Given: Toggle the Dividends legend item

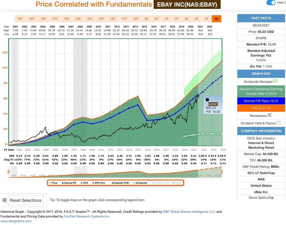Looking at the screenshot, I should 140,183.
